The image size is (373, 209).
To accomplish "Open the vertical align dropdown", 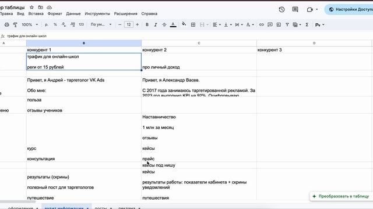I will point(228,24).
